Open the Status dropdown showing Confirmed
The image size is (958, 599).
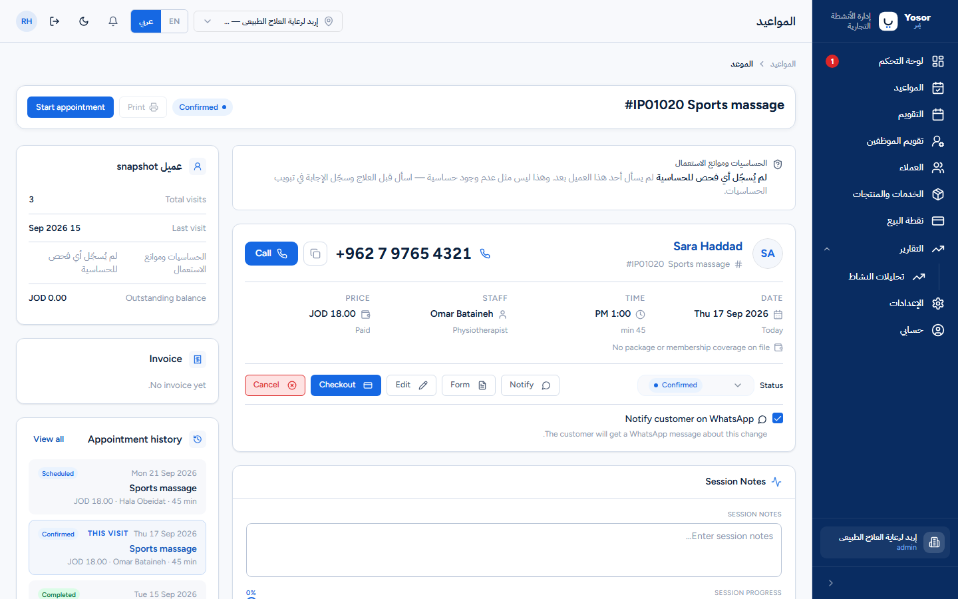(x=695, y=385)
